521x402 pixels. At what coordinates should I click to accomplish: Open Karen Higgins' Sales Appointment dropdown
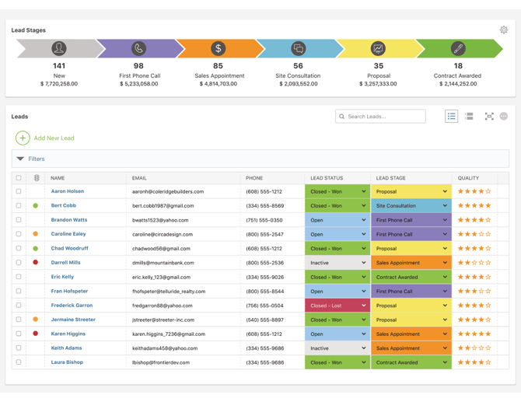point(411,334)
